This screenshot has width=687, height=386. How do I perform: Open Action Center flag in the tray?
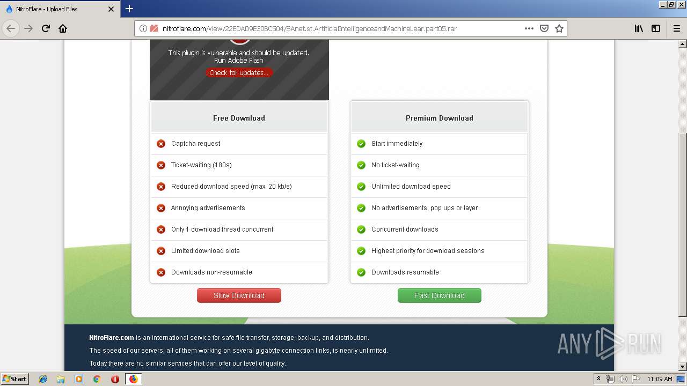[x=635, y=379]
